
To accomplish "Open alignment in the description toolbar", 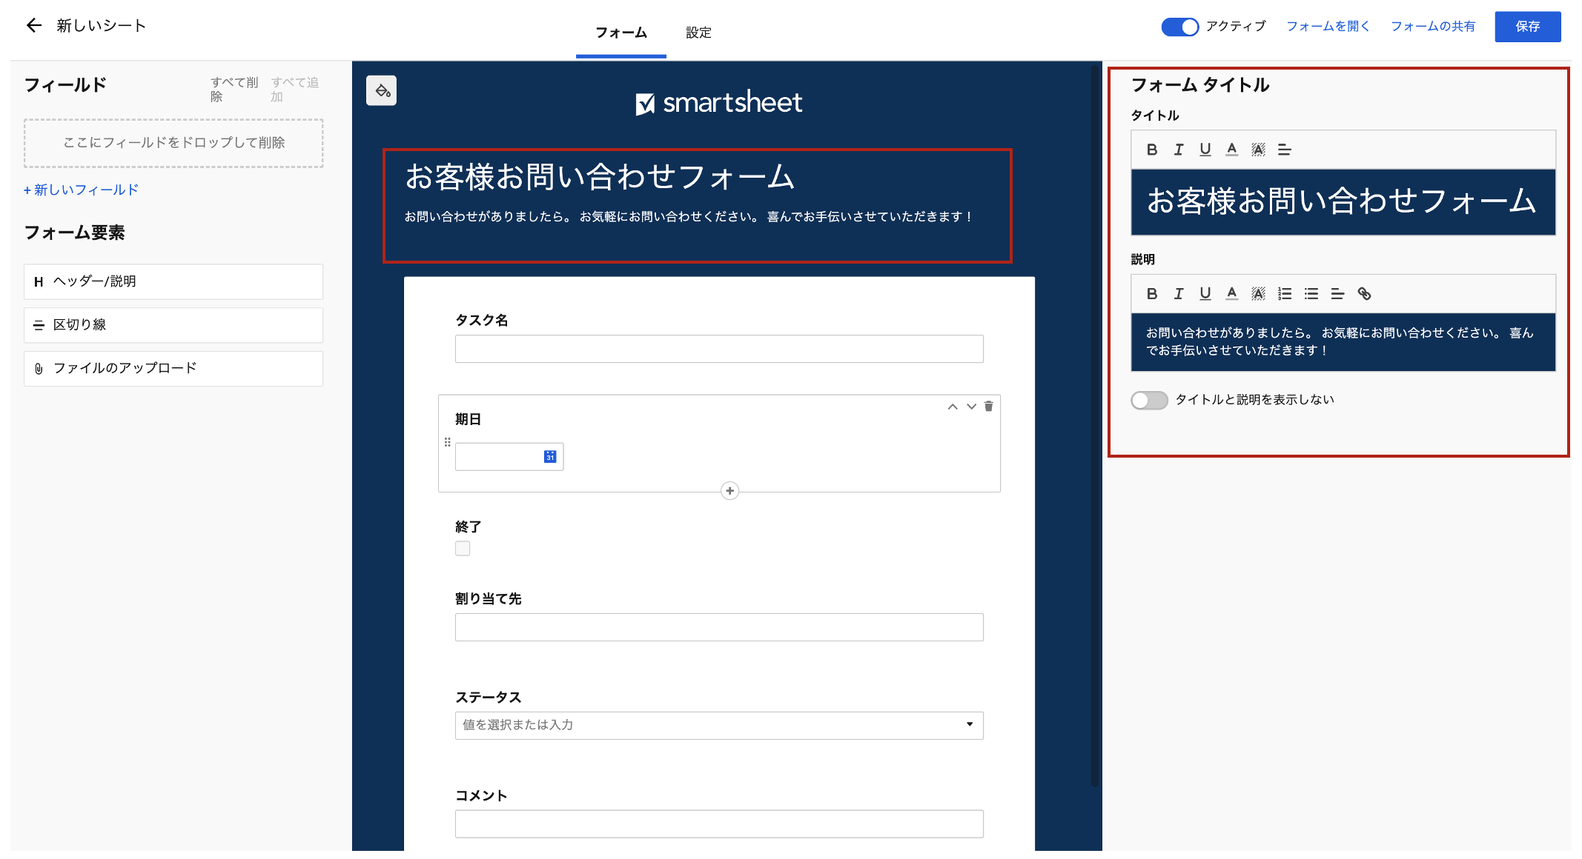I will 1337,294.
